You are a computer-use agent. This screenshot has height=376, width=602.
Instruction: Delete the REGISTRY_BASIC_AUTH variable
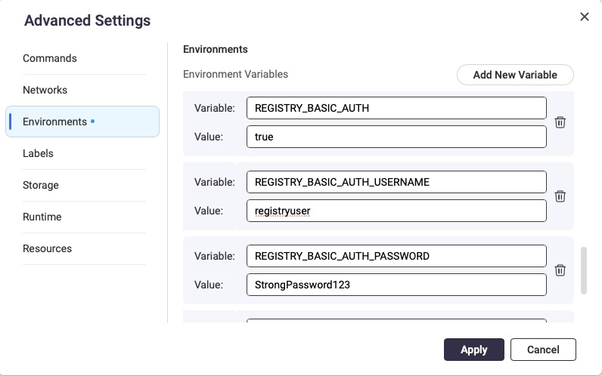coord(560,122)
